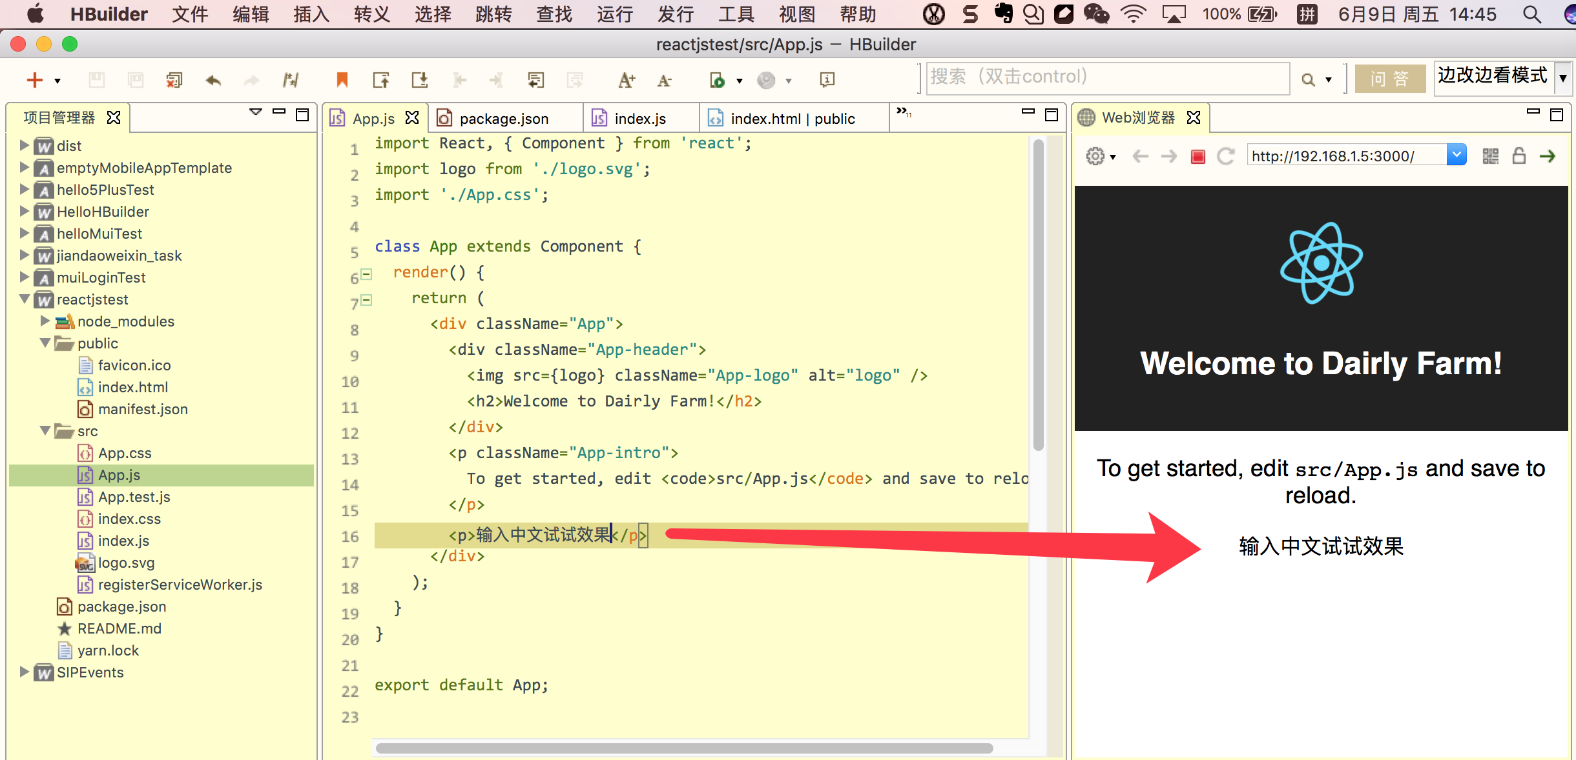Collapse the render() code fold marker
Viewport: 1576px width, 760px height.
tap(366, 274)
